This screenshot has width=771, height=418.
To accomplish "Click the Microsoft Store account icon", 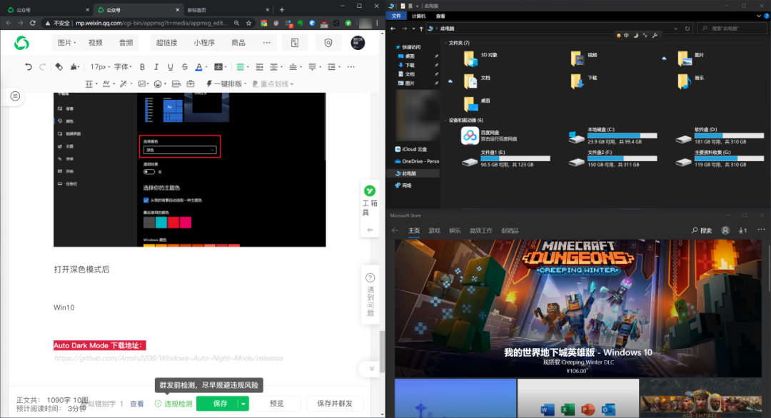I will click(x=725, y=230).
